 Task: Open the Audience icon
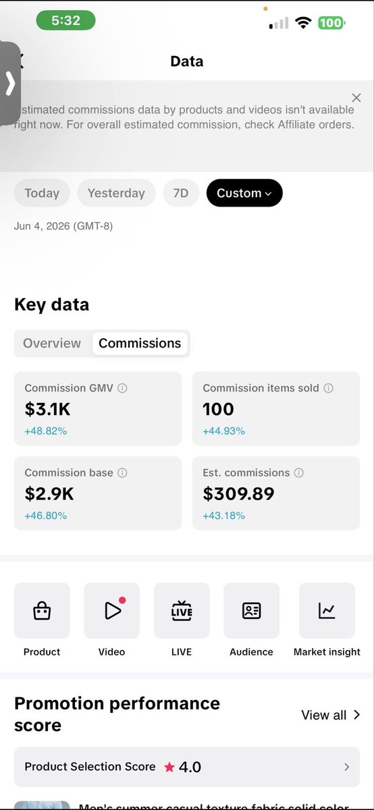click(252, 611)
